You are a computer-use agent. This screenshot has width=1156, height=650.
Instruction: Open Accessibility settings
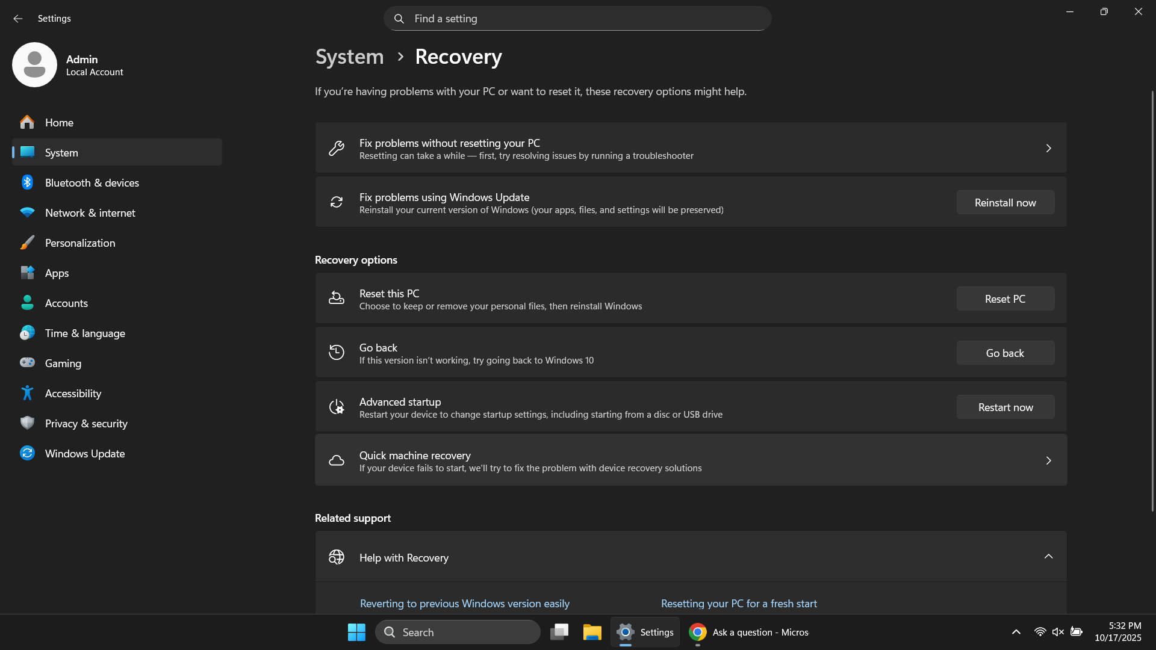click(73, 393)
